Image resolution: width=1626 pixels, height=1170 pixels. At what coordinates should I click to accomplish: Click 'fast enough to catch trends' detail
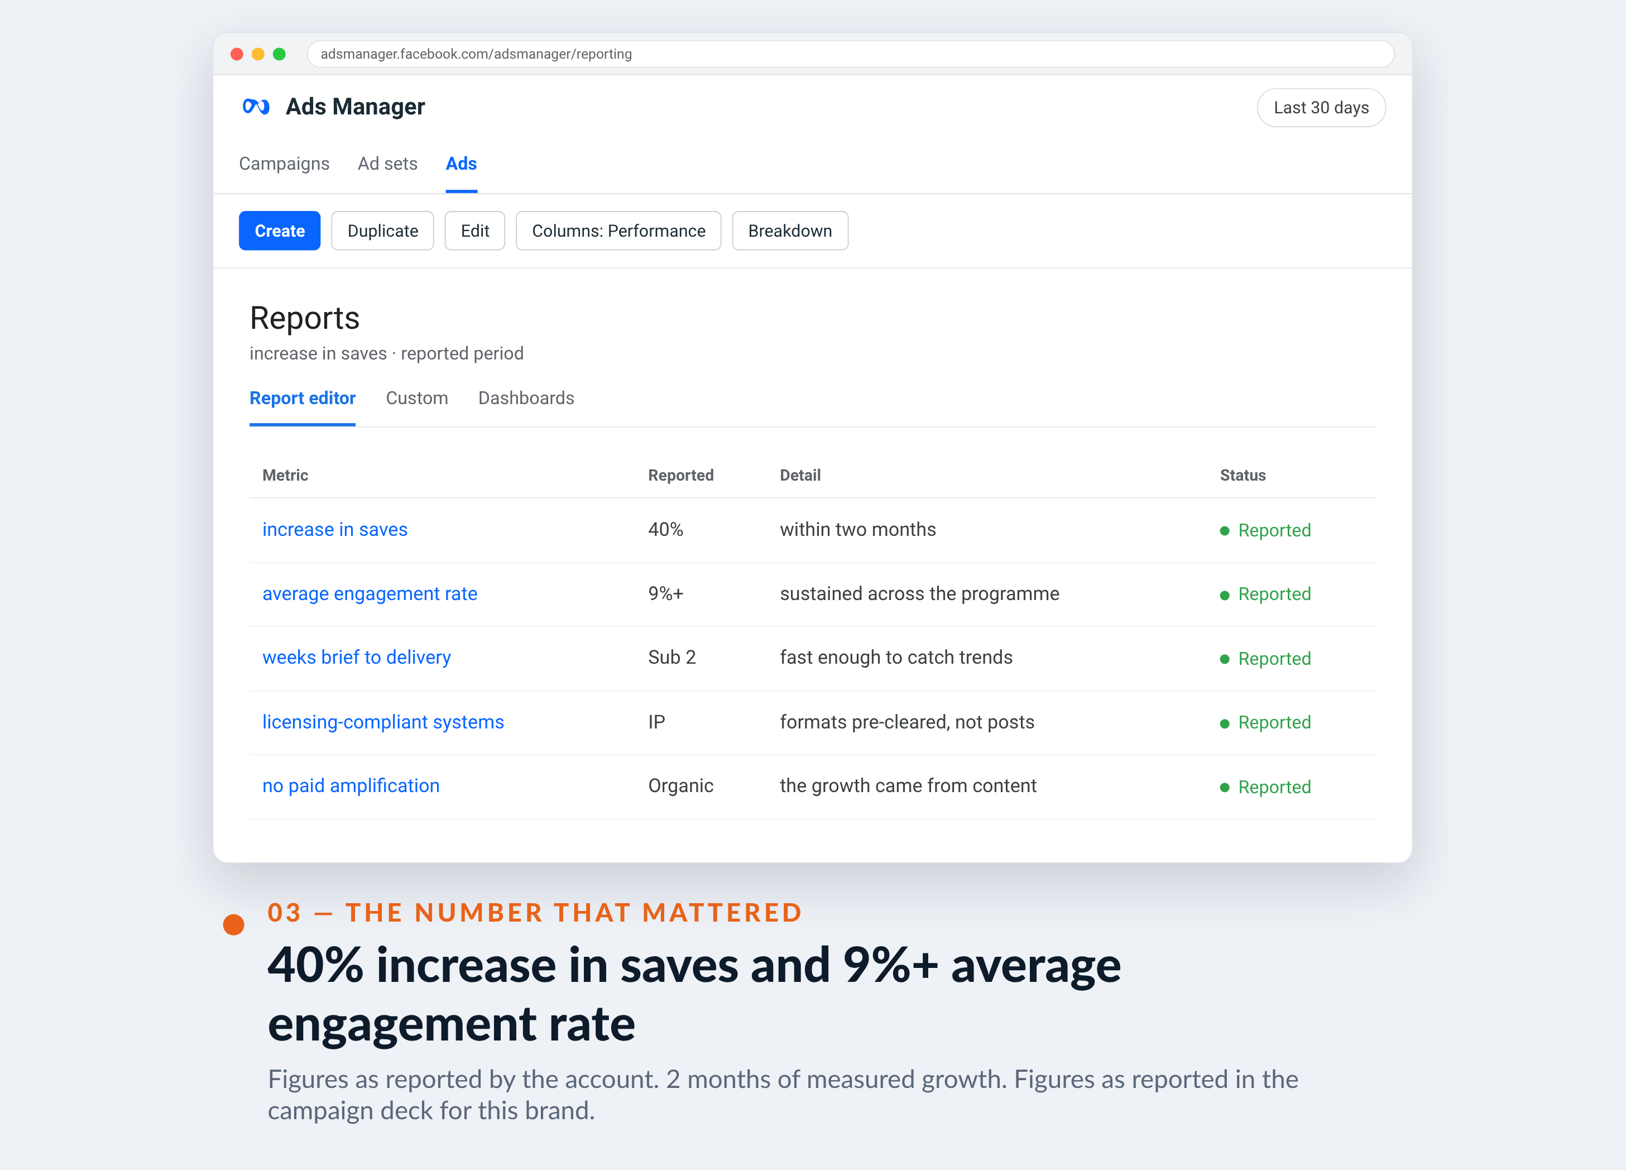coord(896,658)
